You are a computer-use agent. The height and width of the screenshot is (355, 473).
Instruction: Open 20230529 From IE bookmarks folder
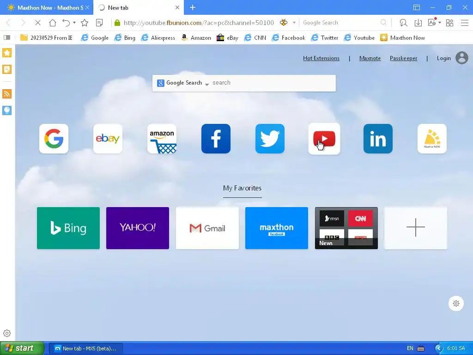pos(47,37)
